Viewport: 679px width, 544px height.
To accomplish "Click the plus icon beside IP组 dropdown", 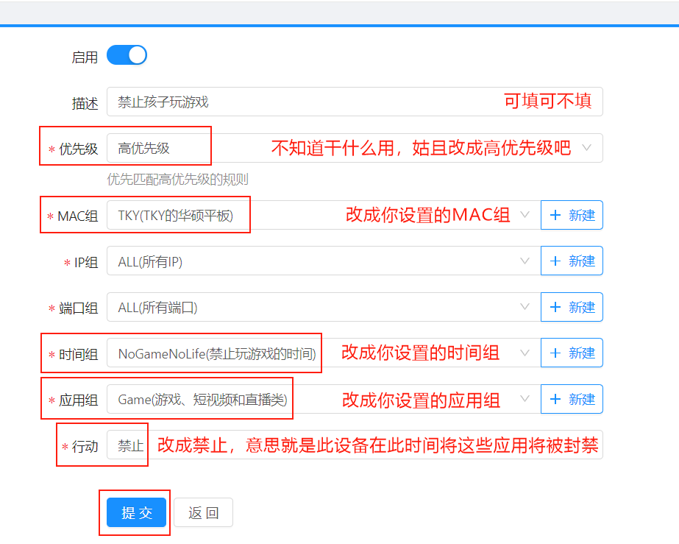I will (555, 261).
